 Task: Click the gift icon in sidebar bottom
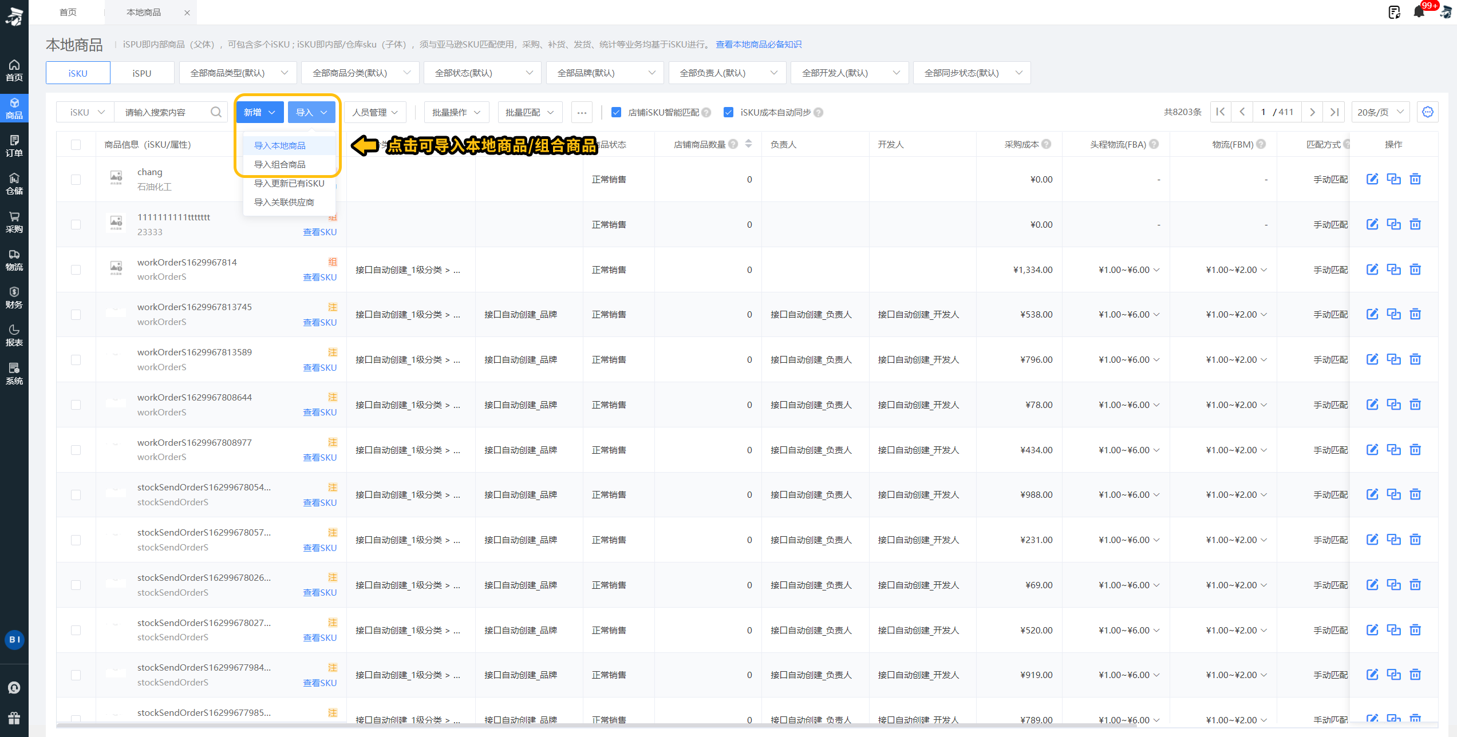pos(14,718)
